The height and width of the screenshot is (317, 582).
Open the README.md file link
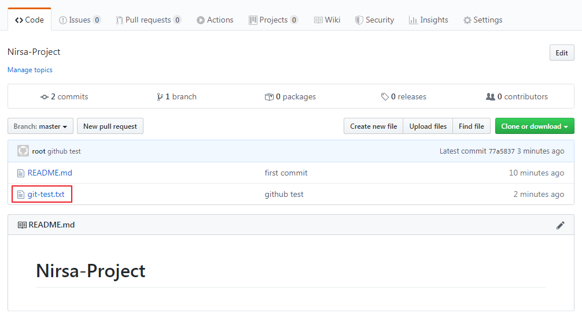tap(50, 173)
